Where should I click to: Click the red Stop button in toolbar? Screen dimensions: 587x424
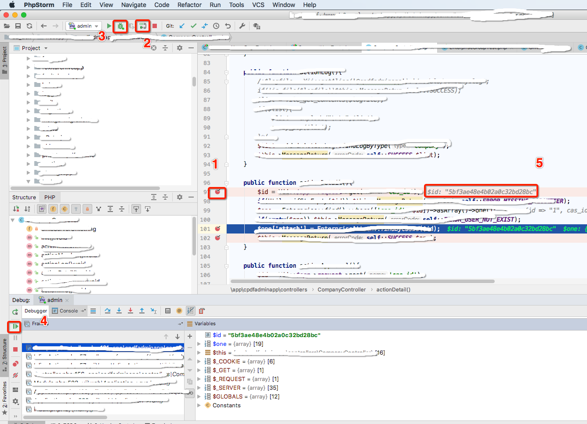pos(155,26)
